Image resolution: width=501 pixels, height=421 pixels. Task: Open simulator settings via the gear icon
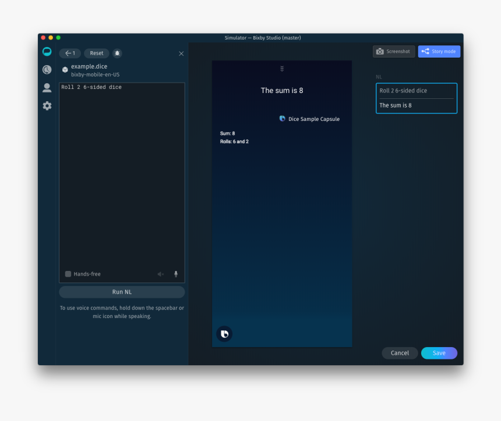[47, 106]
